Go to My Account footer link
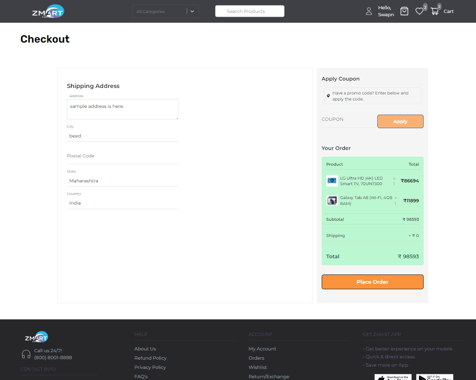The image size is (476, 380). click(262, 349)
